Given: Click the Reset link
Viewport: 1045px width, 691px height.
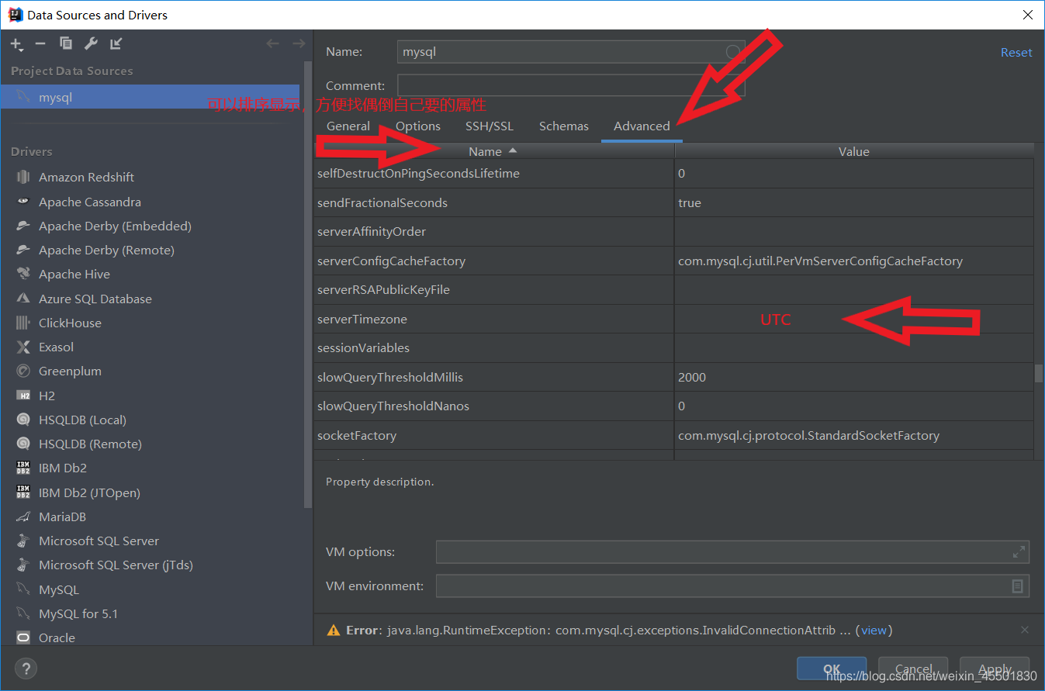Looking at the screenshot, I should (x=1016, y=52).
